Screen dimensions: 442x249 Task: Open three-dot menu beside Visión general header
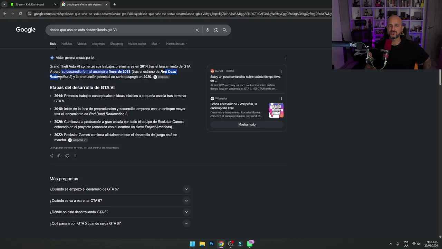pyautogui.click(x=285, y=58)
